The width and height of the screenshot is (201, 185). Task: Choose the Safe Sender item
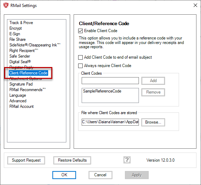20,56
